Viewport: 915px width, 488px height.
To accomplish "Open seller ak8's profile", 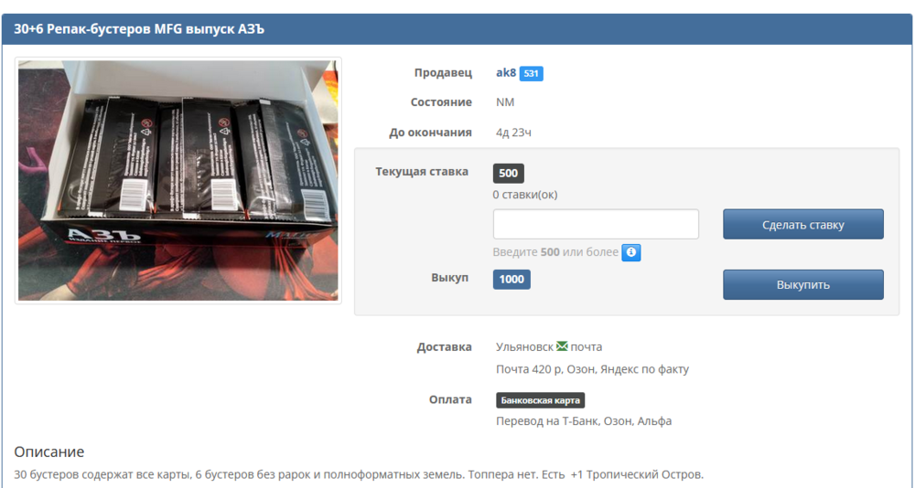I will pos(505,72).
